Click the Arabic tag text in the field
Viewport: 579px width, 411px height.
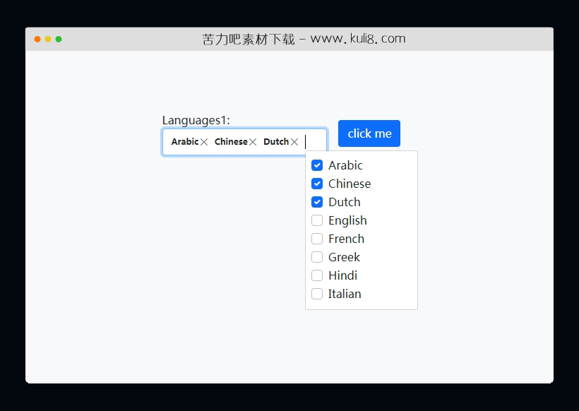point(184,142)
